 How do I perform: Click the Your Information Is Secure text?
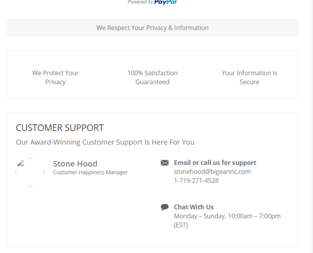tap(249, 78)
